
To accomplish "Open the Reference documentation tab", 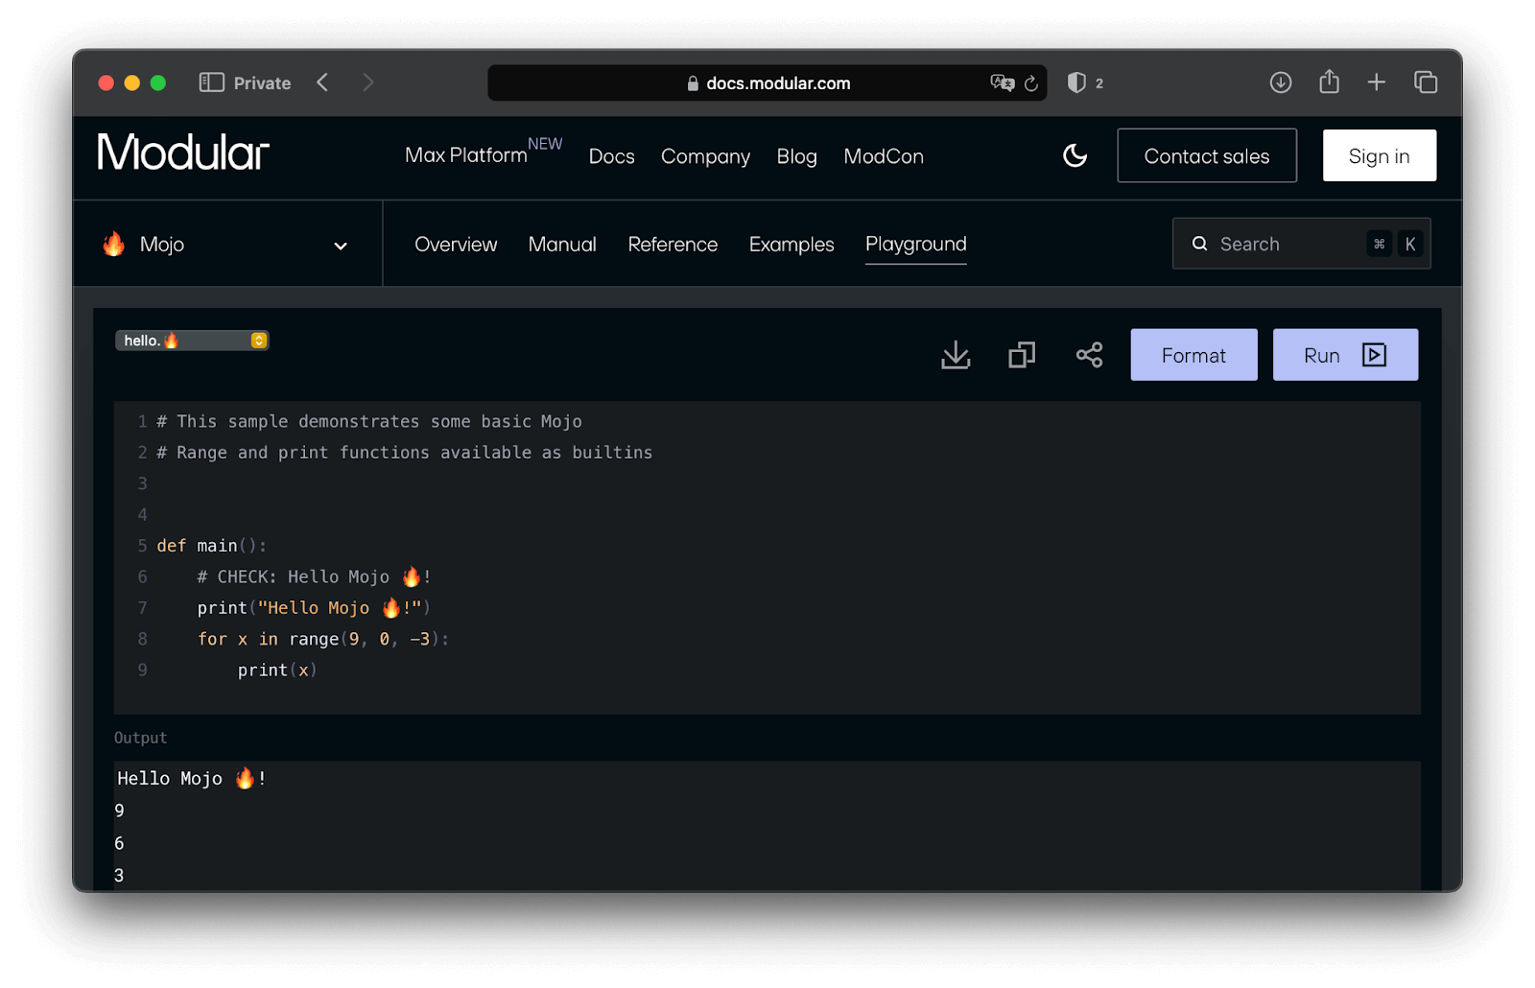I will click(x=673, y=245).
